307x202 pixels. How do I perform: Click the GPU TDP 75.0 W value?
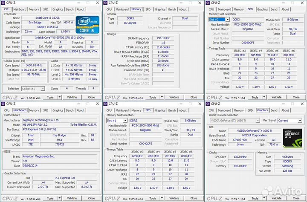click(274, 144)
